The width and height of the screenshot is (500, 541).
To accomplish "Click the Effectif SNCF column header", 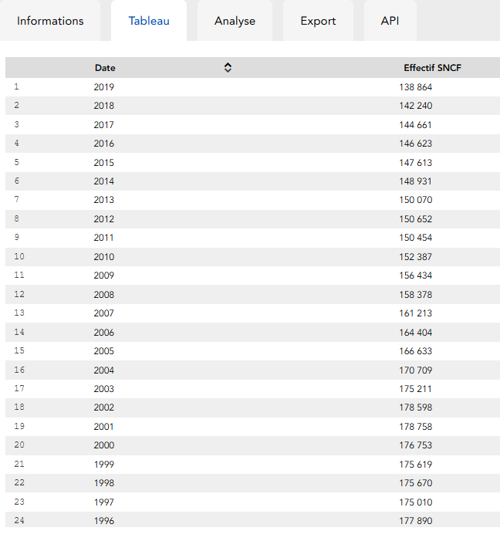I will 432,68.
